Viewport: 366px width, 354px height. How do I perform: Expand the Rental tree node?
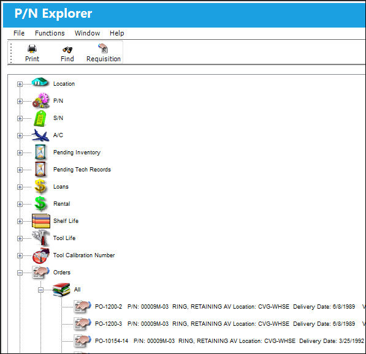[x=20, y=204]
